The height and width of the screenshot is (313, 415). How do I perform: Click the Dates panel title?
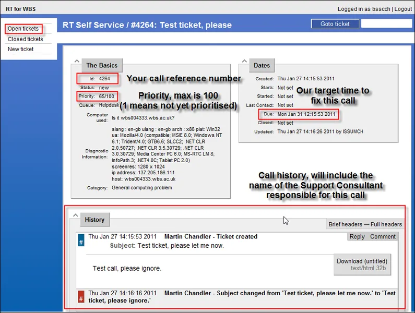click(262, 65)
